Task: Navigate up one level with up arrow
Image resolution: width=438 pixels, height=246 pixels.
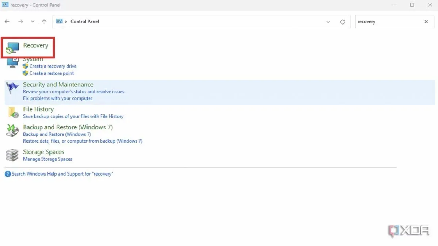Action: coord(44,22)
